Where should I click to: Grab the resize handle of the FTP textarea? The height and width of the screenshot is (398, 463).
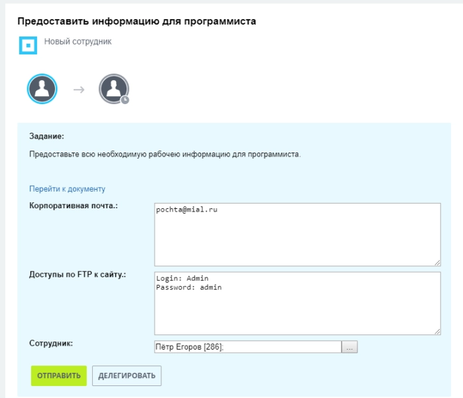point(437,331)
